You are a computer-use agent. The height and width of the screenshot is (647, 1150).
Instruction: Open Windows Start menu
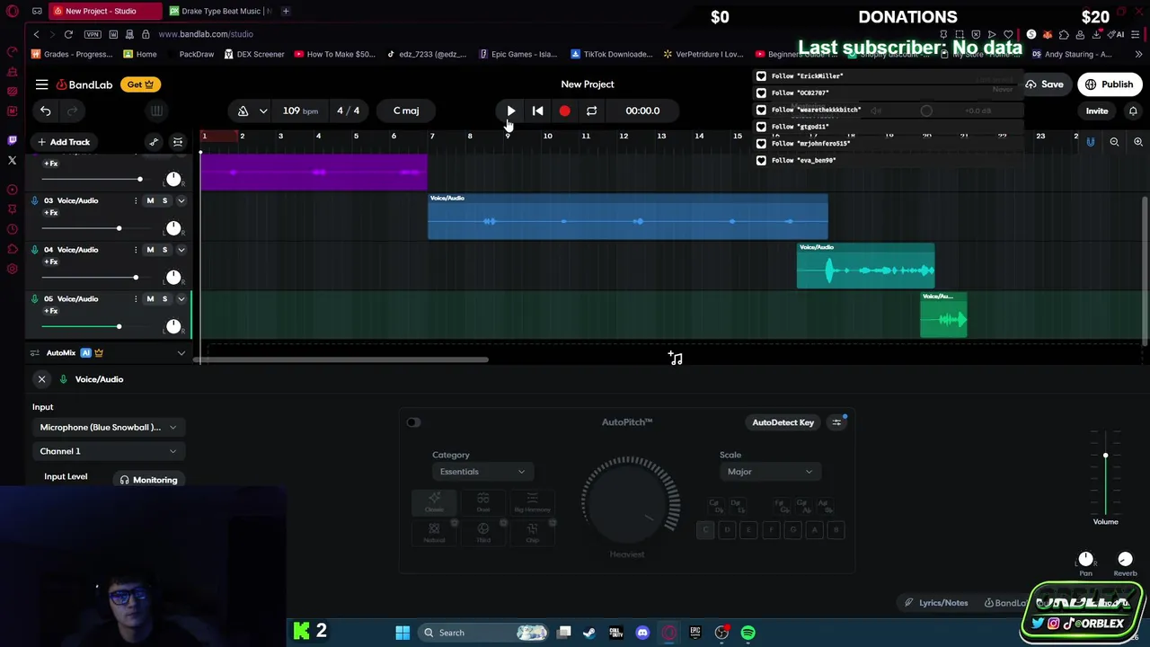point(402,633)
